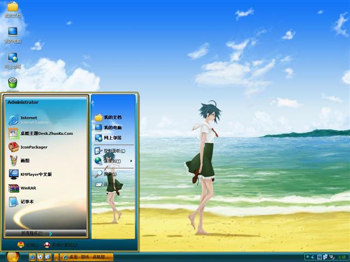
Task: Open 我的电脑 in Start menu right pane
Action: [108, 128]
